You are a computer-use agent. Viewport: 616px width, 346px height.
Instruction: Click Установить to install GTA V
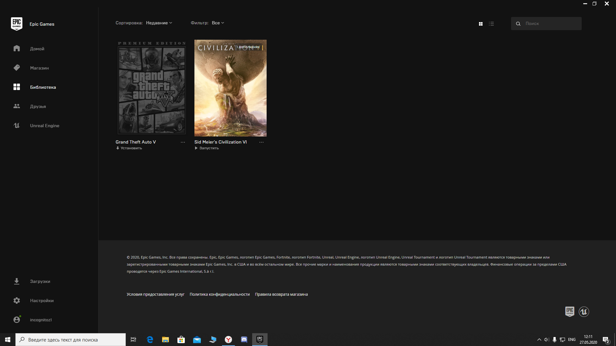(129, 148)
